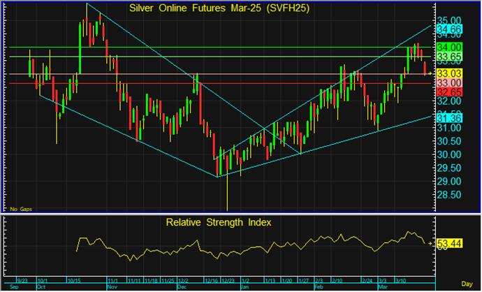482x292 pixels.
Task: Click the 10/15 date on the time axis
Action: (x=73, y=279)
